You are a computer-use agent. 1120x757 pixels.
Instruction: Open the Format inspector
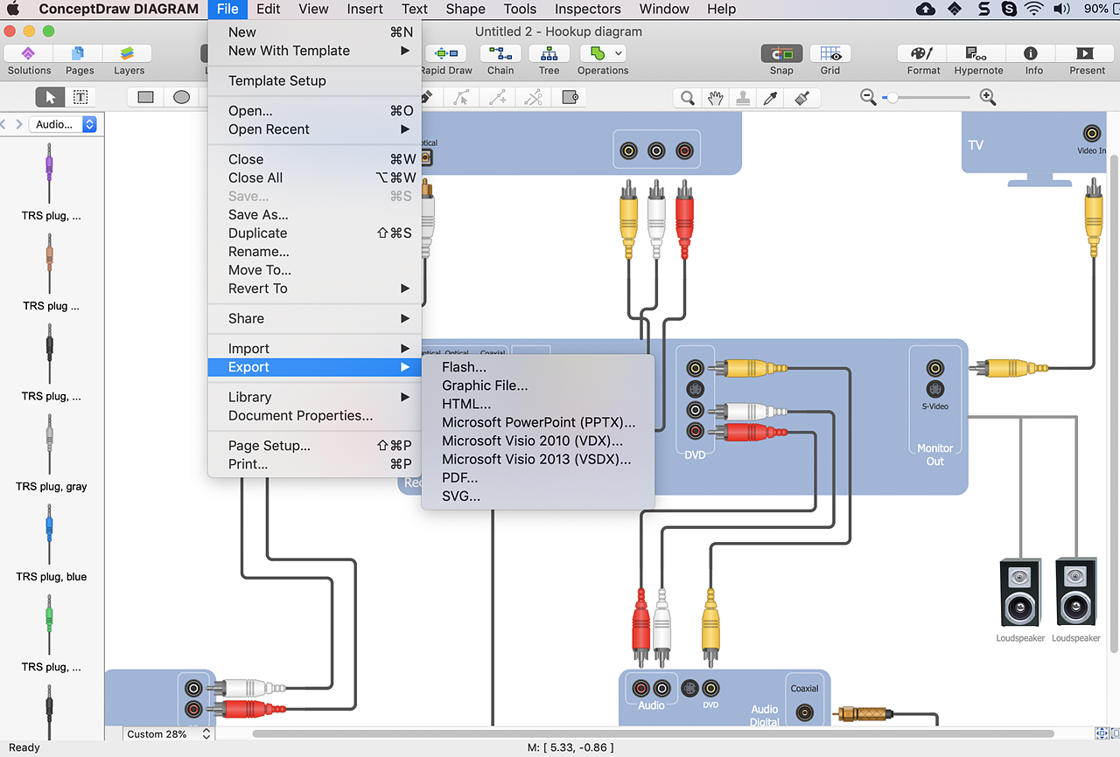[923, 54]
